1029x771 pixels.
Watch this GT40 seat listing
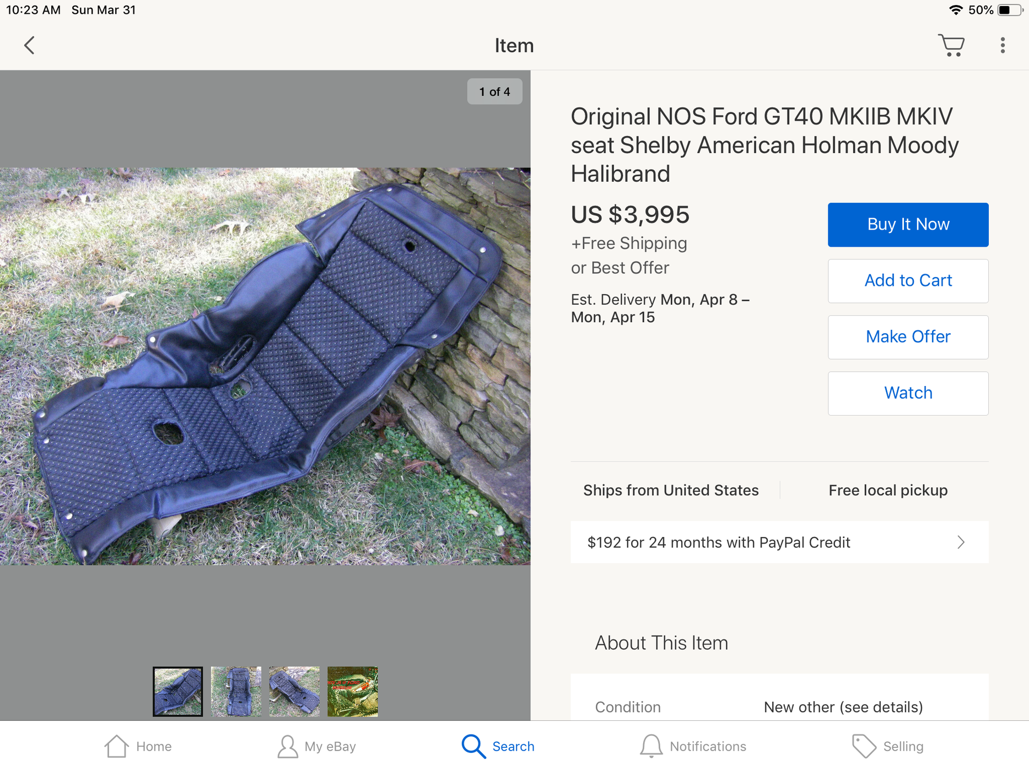908,393
